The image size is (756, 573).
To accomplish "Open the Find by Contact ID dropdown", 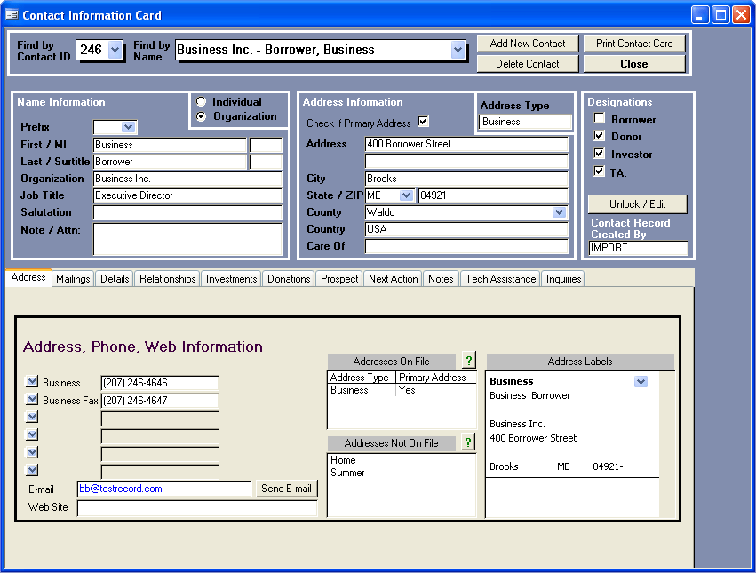I will click(x=115, y=51).
